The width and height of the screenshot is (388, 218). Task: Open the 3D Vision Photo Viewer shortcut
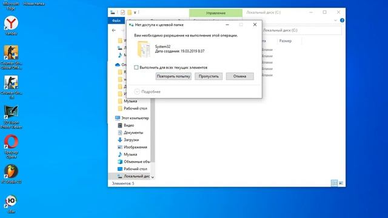tap(11, 117)
